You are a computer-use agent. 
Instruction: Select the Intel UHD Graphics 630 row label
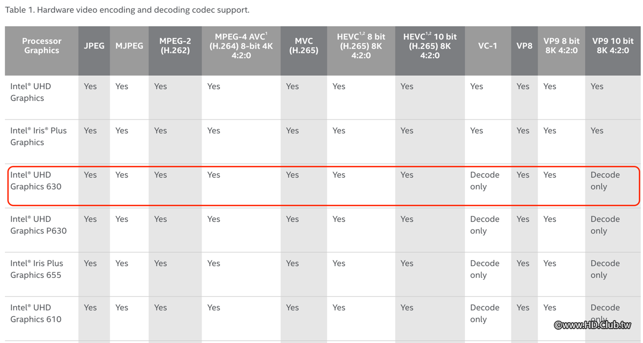pos(36,181)
